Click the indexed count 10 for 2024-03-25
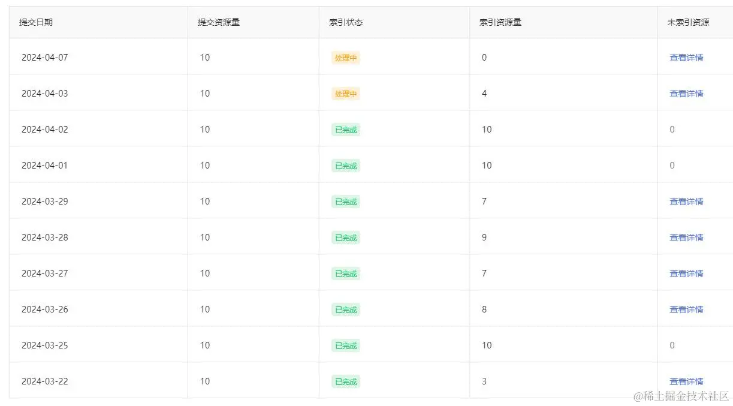Viewport: 733px width, 406px height. tap(487, 345)
